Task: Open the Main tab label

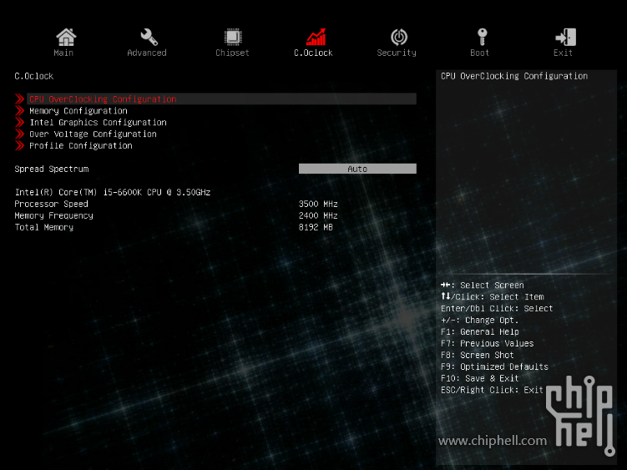Action: click(x=63, y=53)
